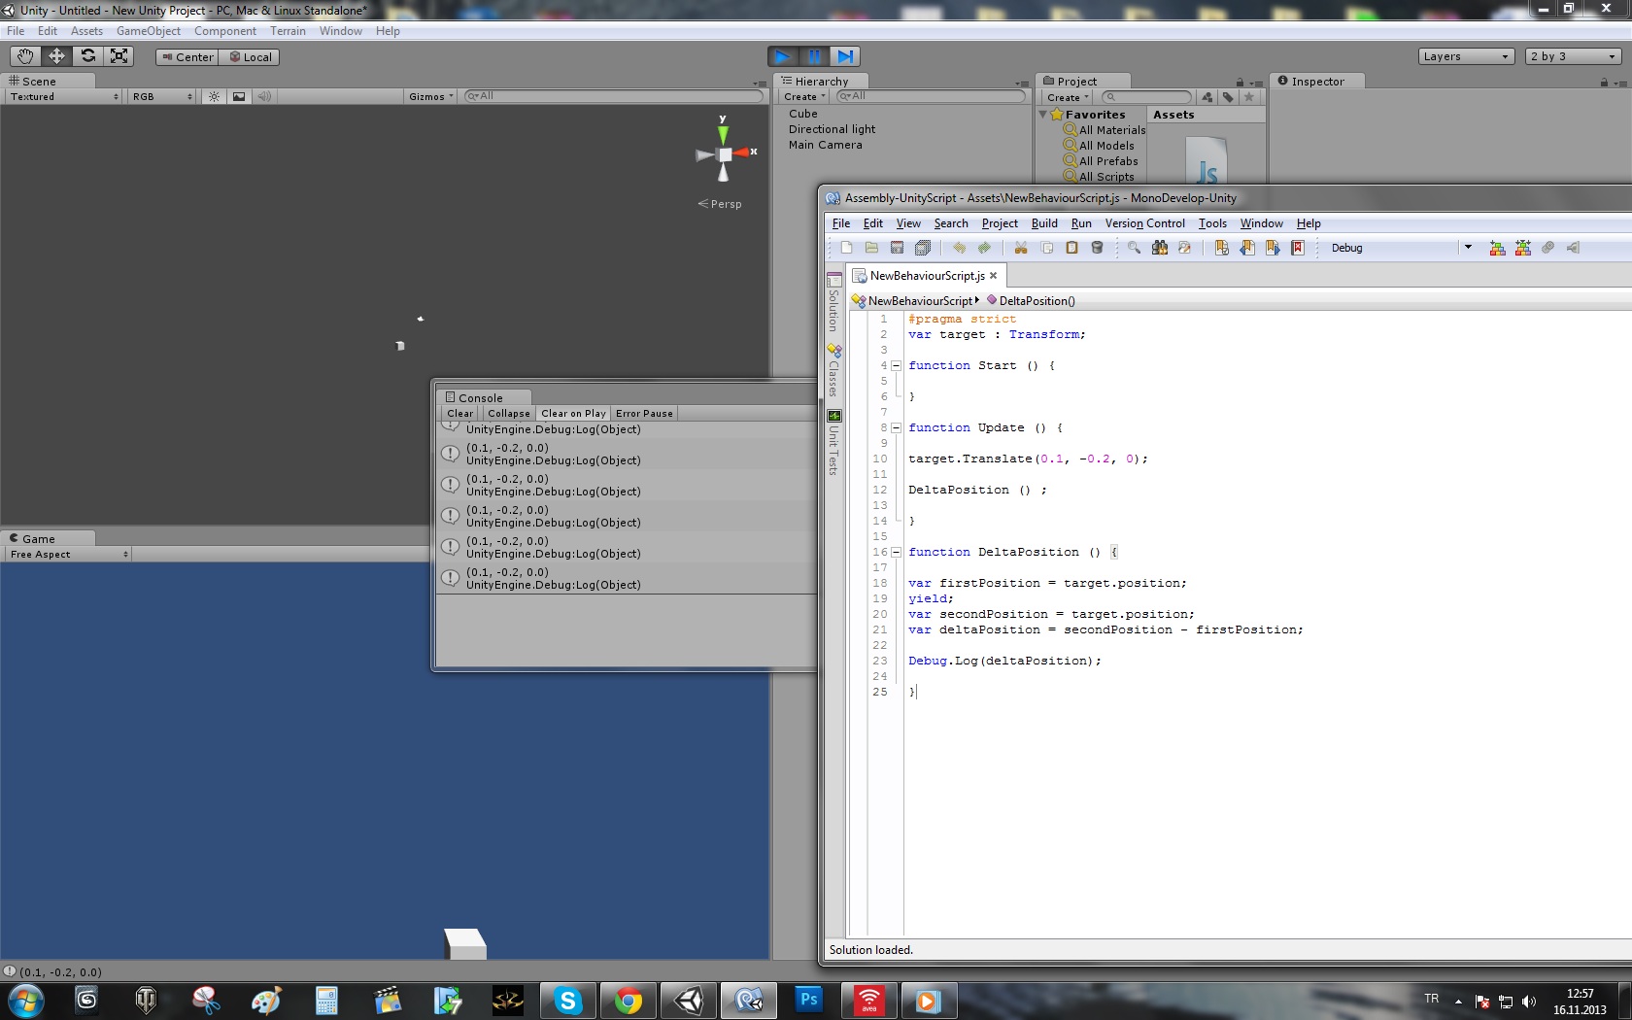Screen dimensions: 1632x1020
Task: Toggle Error Pause in Console
Action: click(x=644, y=414)
